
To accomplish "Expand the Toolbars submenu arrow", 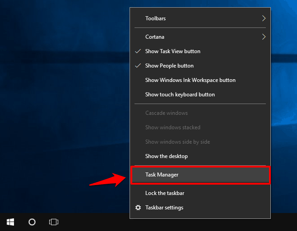I will (x=264, y=18).
